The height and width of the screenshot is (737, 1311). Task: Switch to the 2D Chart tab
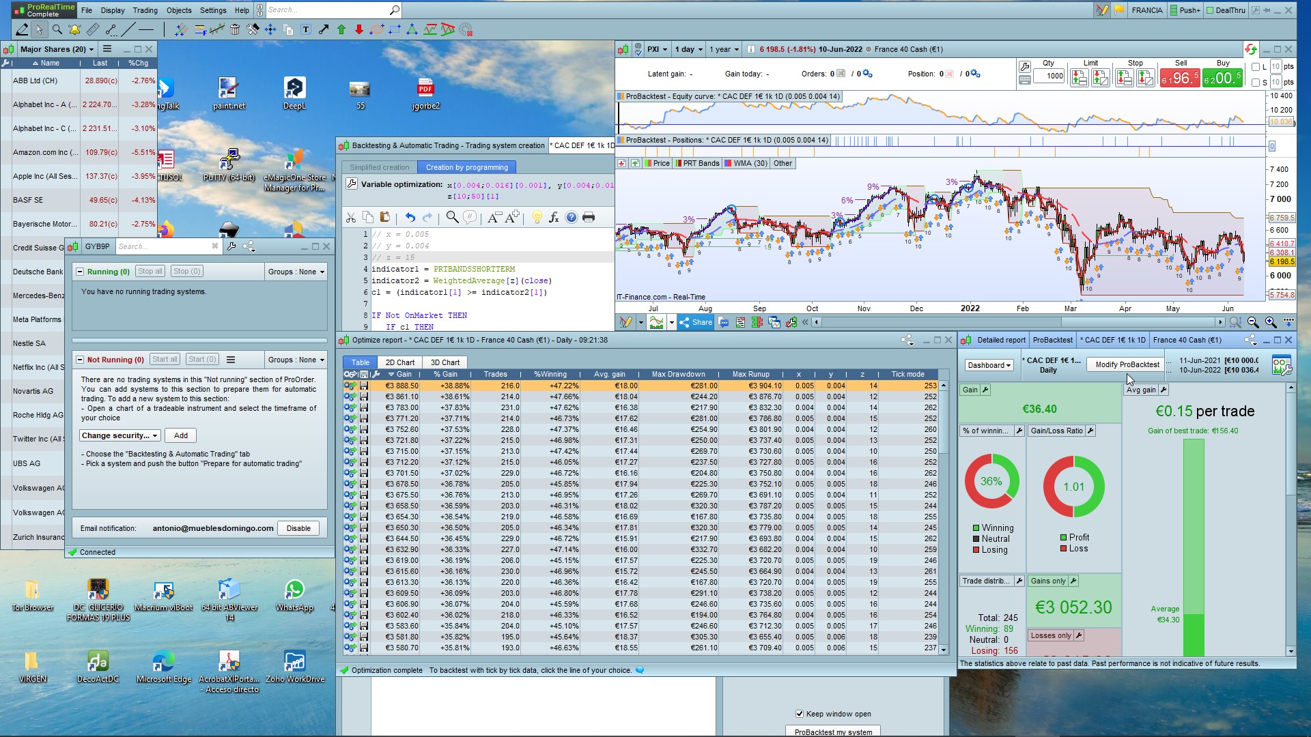coord(399,362)
